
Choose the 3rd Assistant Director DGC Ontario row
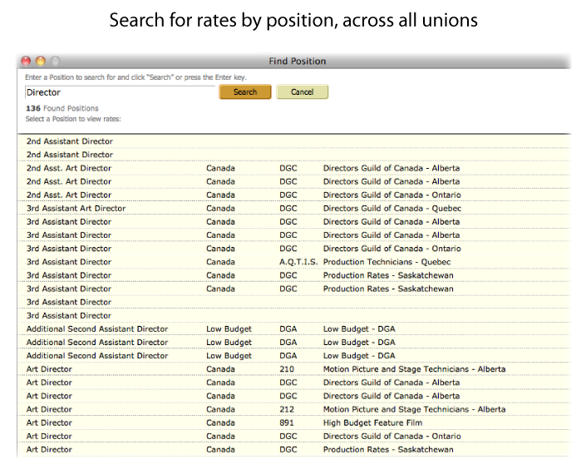(294, 249)
